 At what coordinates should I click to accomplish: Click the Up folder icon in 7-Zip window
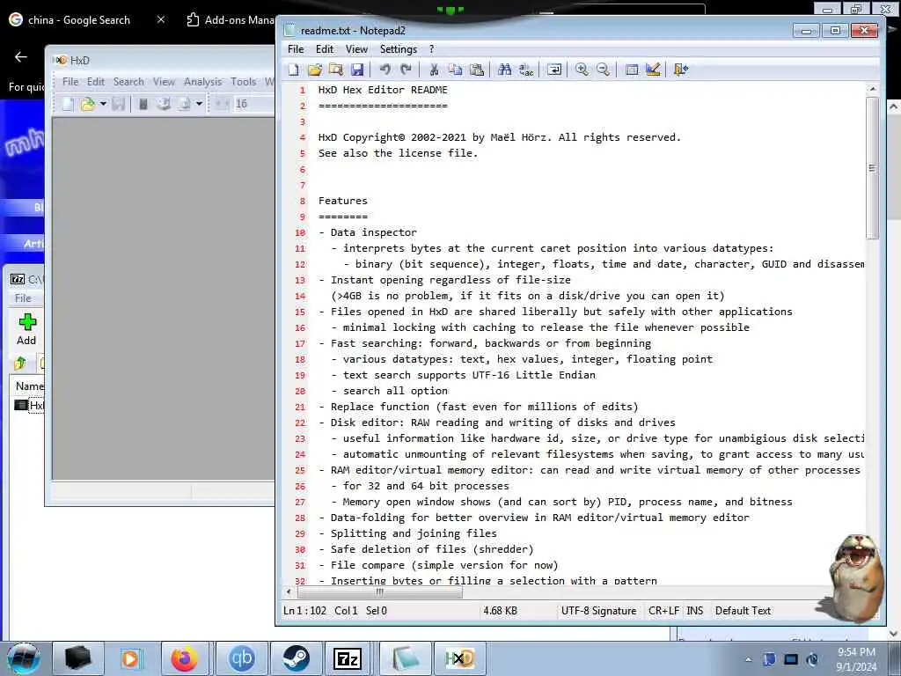click(20, 363)
